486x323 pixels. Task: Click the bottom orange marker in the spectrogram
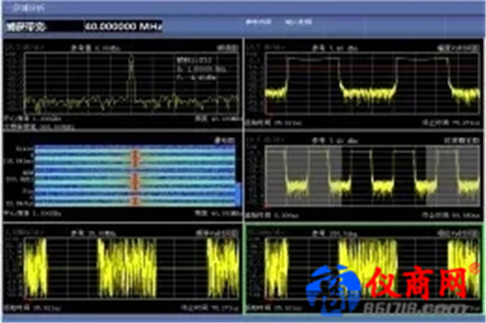[135, 201]
